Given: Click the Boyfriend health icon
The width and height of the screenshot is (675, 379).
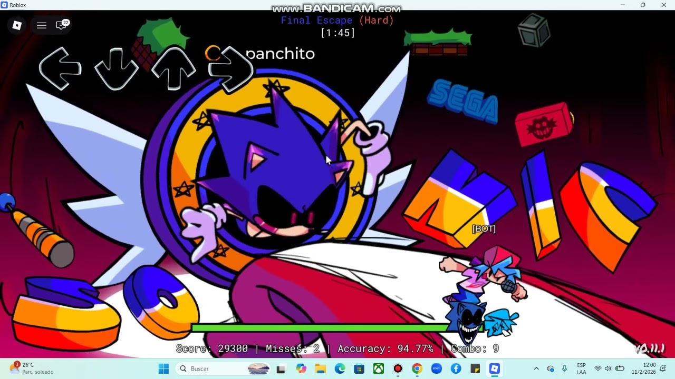Looking at the screenshot, I should 501,322.
